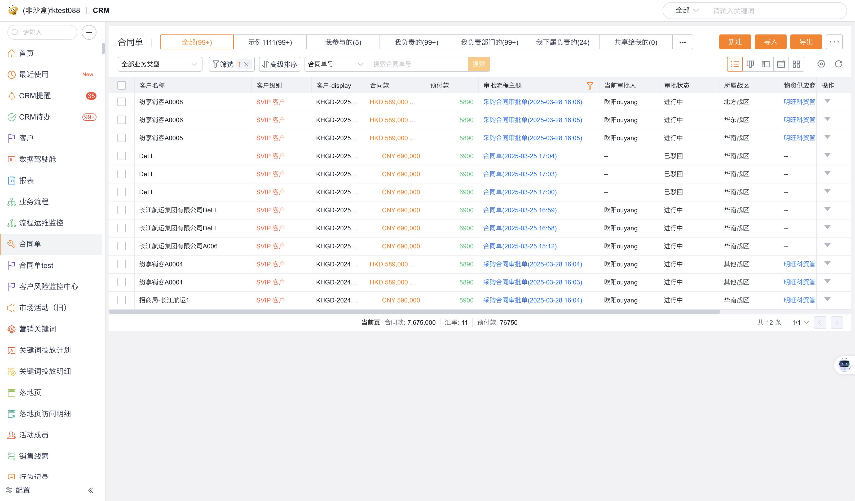Open the 全部业务类型 dropdown
The image size is (855, 501).
point(160,64)
